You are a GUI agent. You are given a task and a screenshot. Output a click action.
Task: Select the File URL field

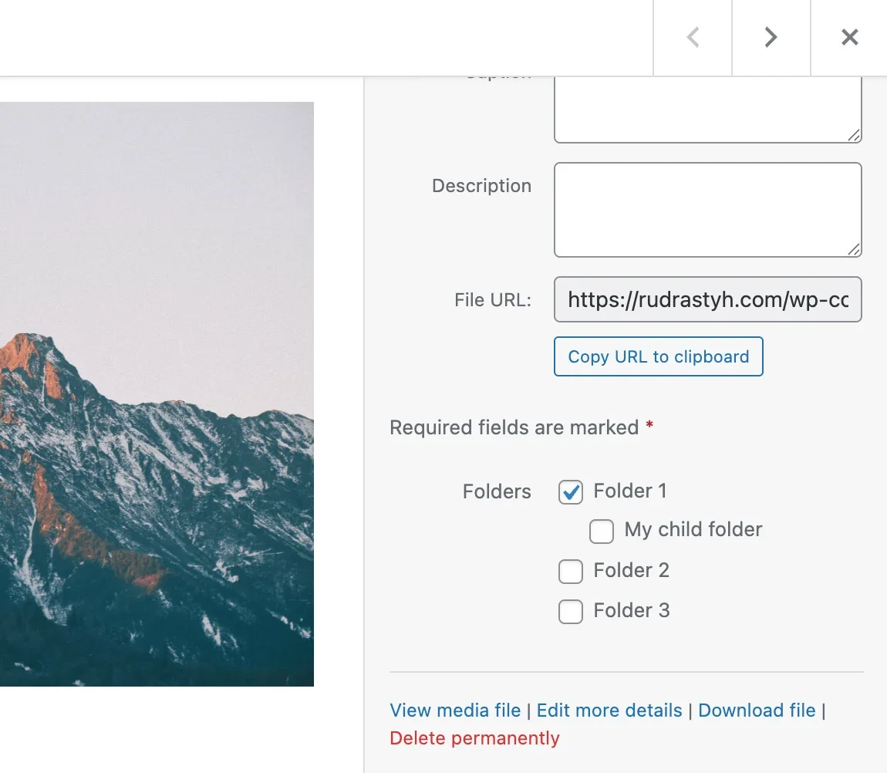pyautogui.click(x=707, y=299)
